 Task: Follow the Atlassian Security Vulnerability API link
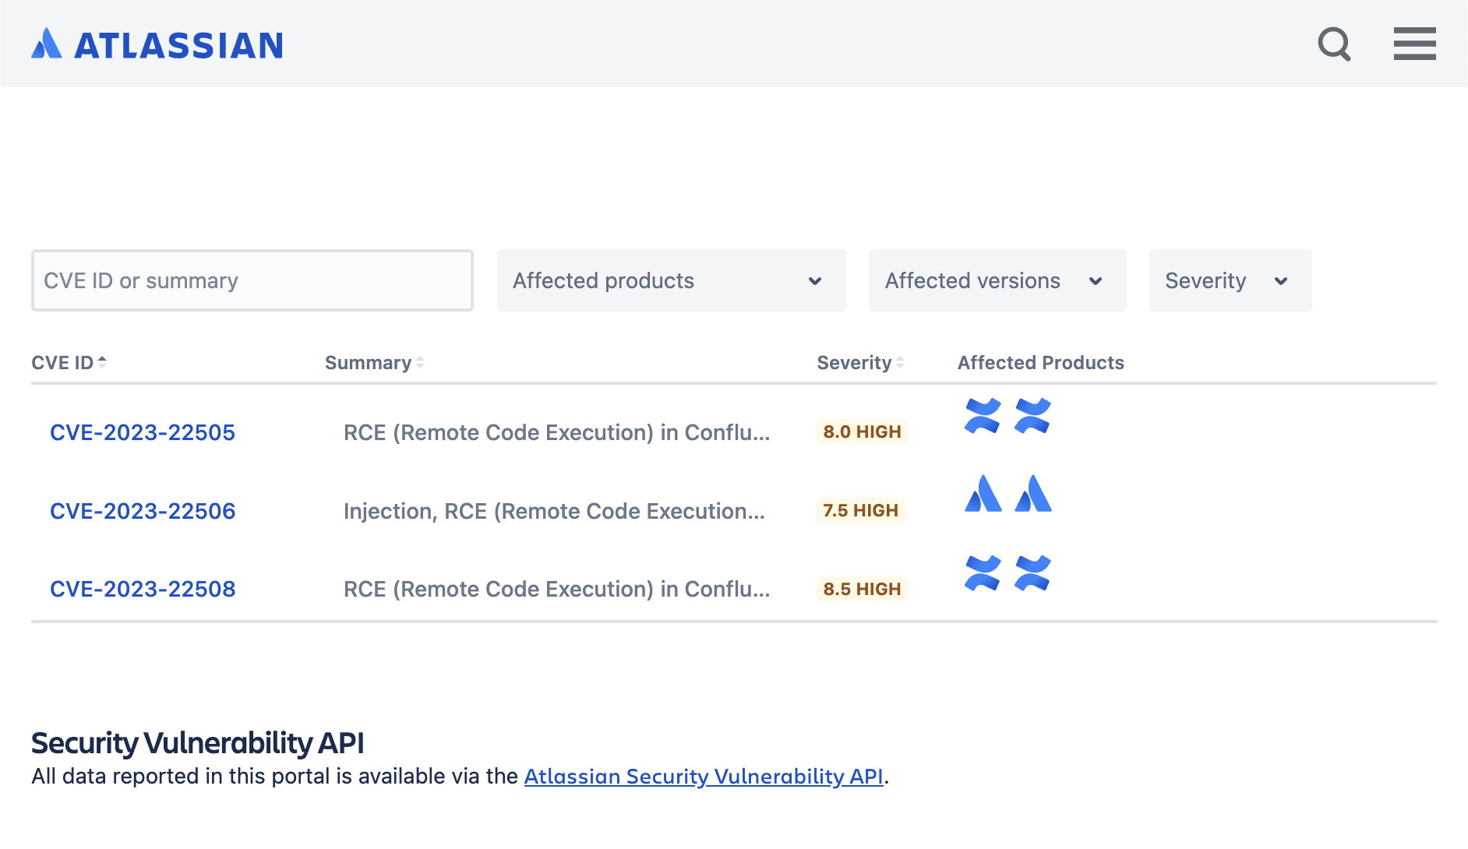704,776
